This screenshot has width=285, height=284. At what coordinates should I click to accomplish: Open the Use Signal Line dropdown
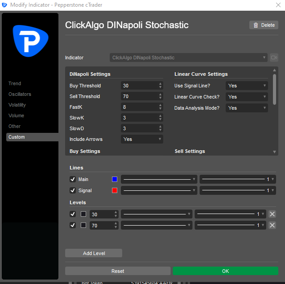[247, 86]
